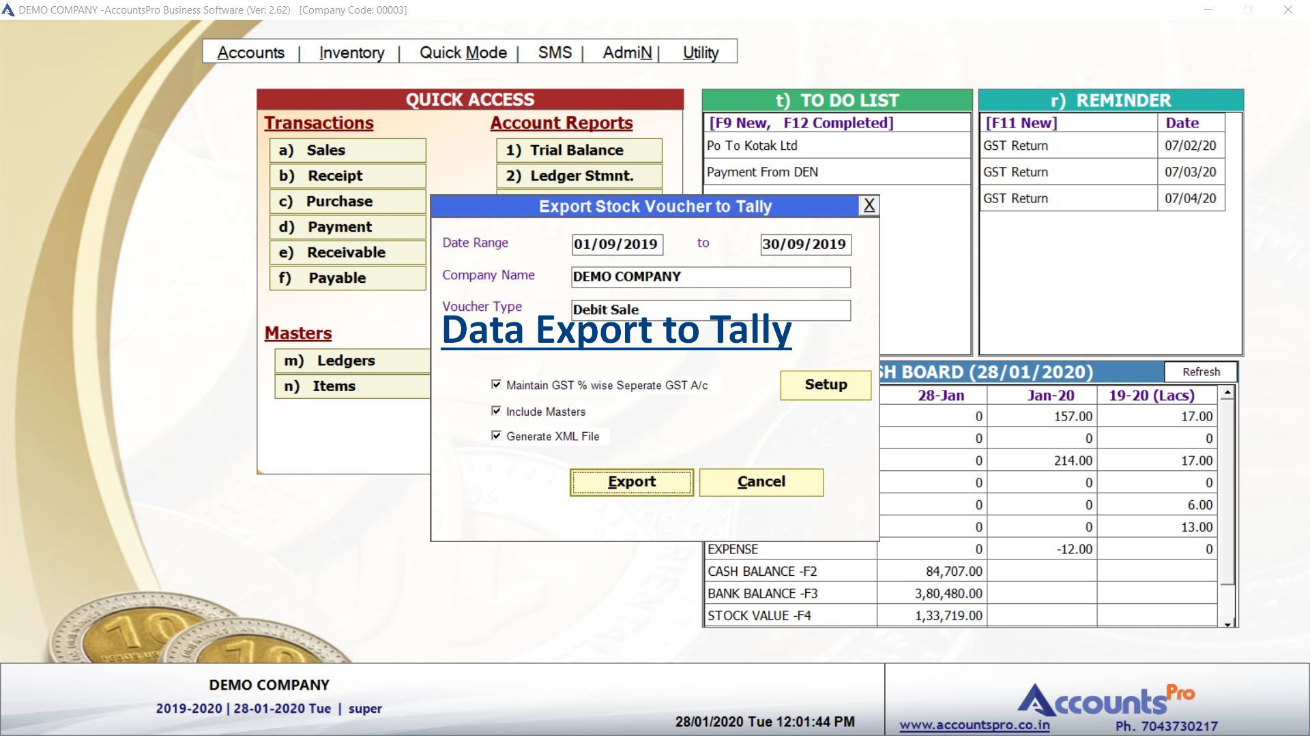Open the SMS menu

pos(554,52)
